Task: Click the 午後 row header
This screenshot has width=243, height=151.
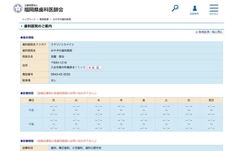Action: (x=32, y=124)
